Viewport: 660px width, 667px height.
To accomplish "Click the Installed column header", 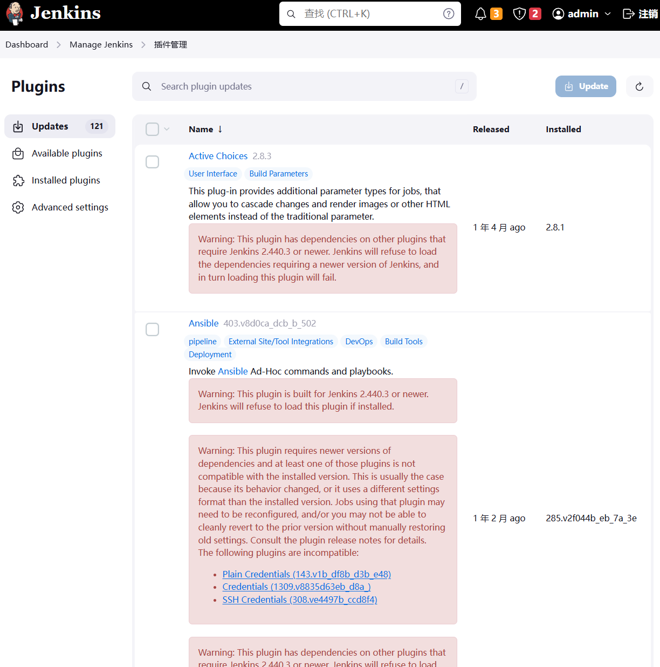I will [x=563, y=129].
